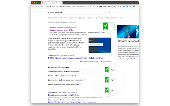The image size is (170, 106).
Task: Switch to the Shopping tab
Action: tap(99, 18)
